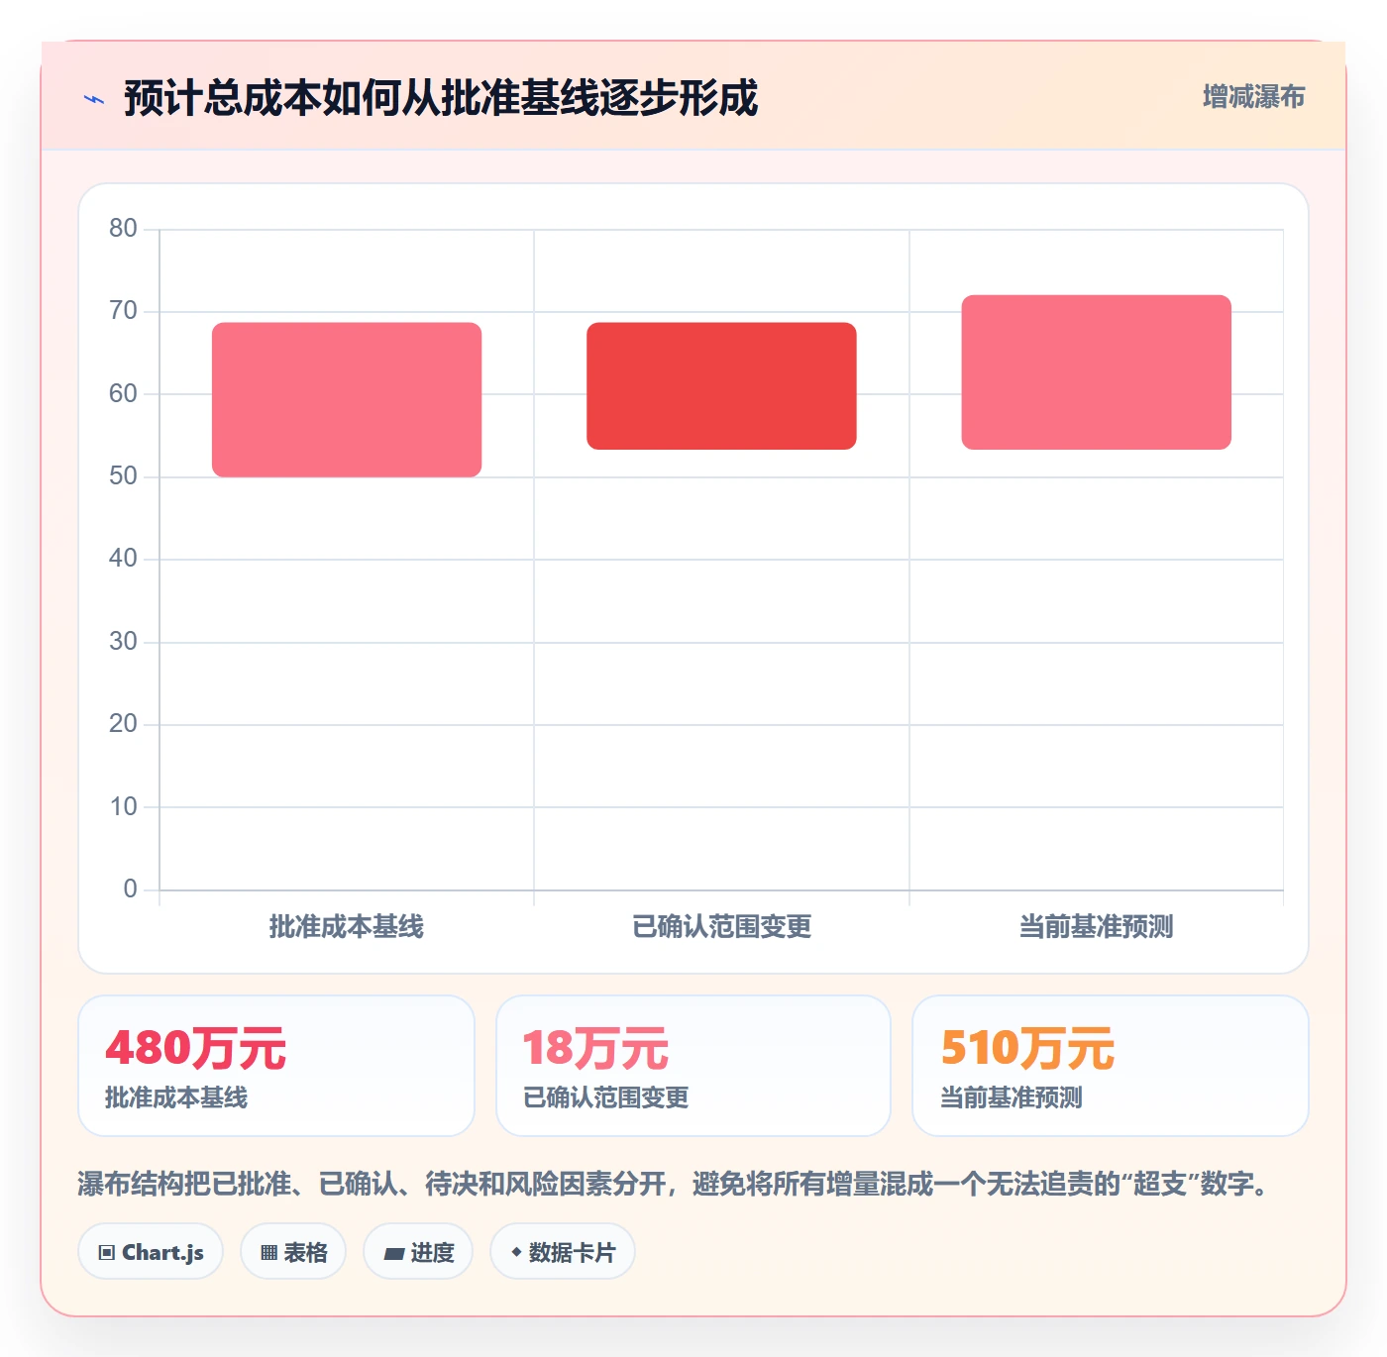Select the 数据卡片 tag
This screenshot has width=1387, height=1357.
(x=563, y=1252)
